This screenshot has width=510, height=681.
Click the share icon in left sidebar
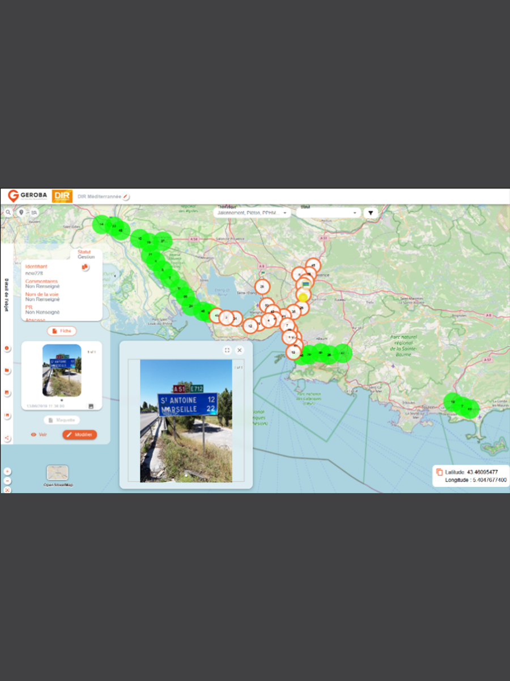7,438
